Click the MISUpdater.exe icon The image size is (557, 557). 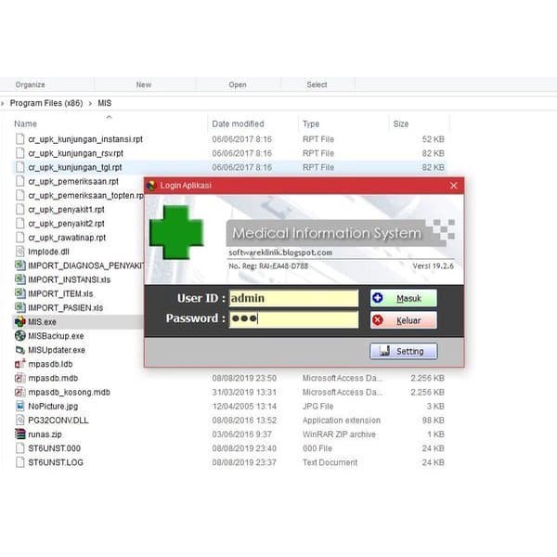click(x=20, y=350)
